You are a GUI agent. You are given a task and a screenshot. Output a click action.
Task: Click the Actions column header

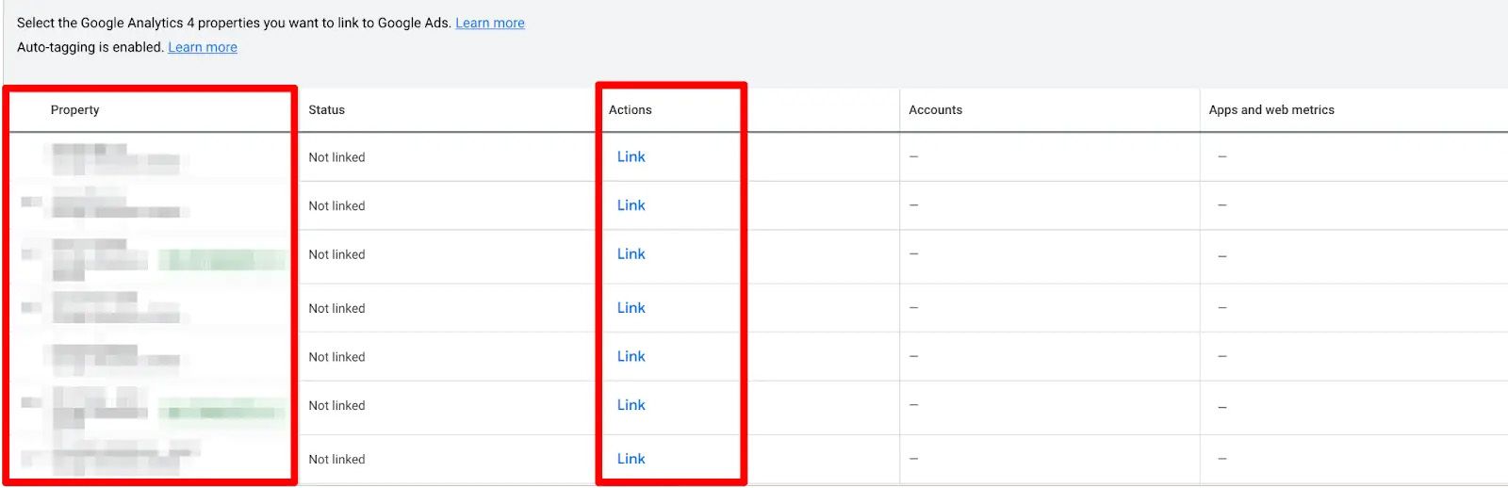click(631, 109)
